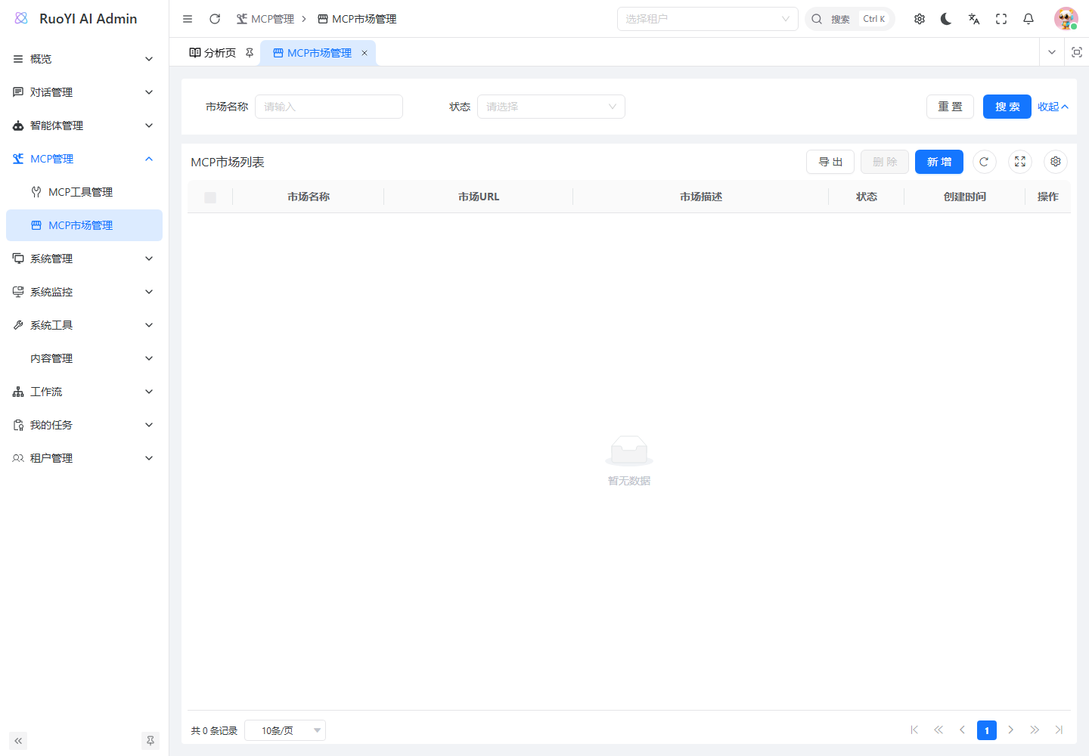This screenshot has width=1089, height=756.
Task: Expand the 智能体管理 sidebar menu
Action: click(x=84, y=125)
